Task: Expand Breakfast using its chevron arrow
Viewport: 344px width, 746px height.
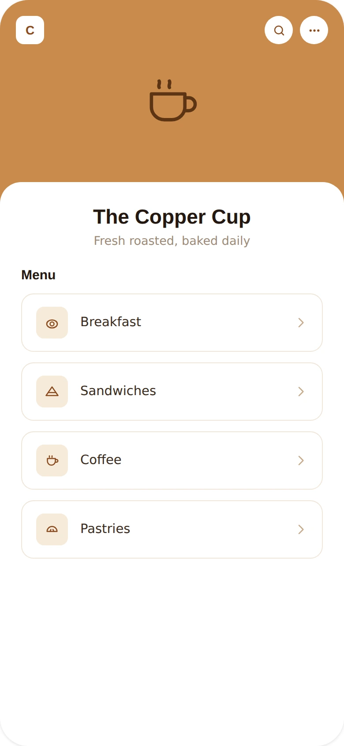Action: point(301,323)
